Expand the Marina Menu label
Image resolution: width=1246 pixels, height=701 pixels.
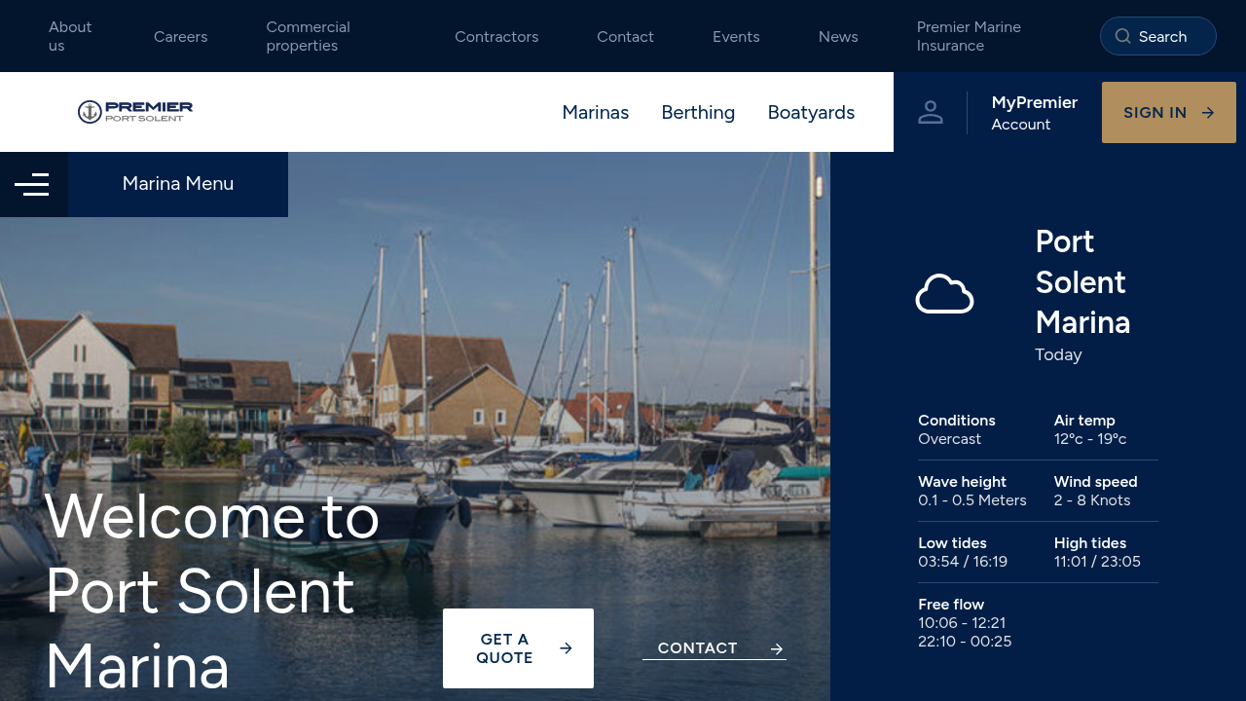pyautogui.click(x=178, y=184)
